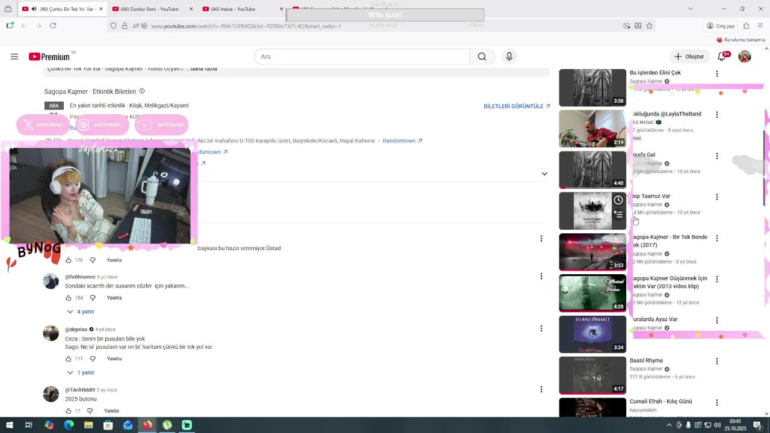Show info next to Etkinlik Biletleri

click(142, 91)
